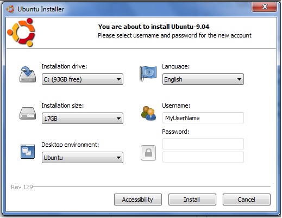Cancel the Ubuntu installation

point(247,200)
